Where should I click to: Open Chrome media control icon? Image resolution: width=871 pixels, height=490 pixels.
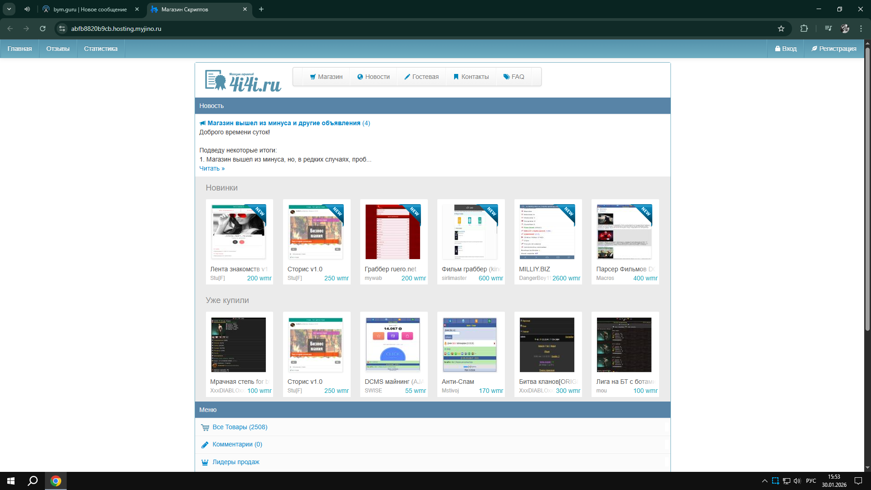pos(828,29)
